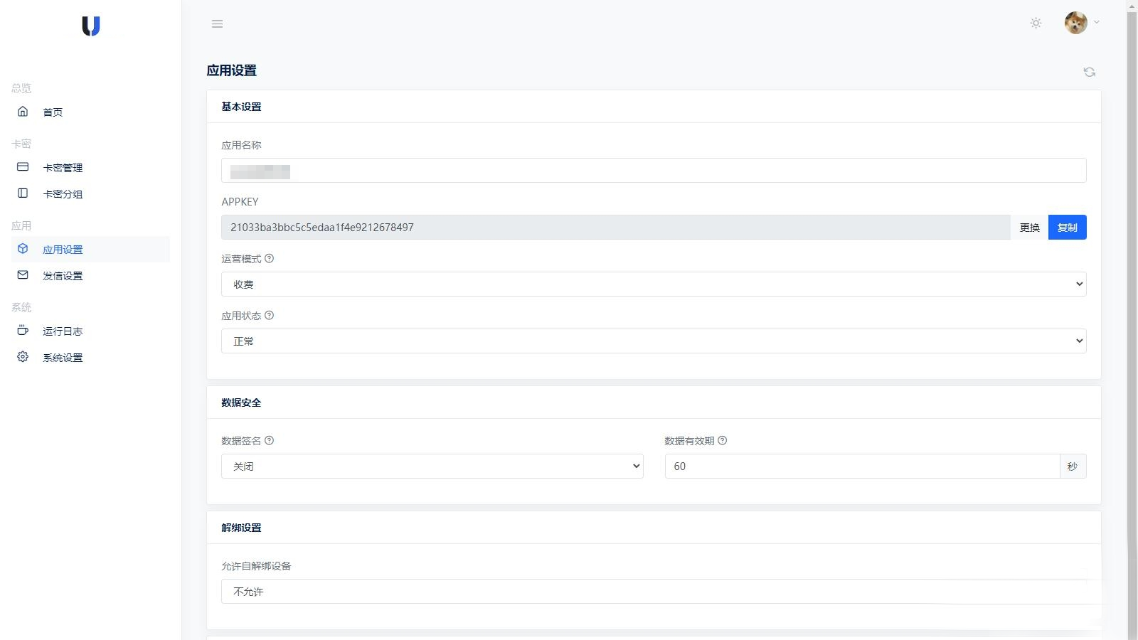Open the 允许自解绑设备 dropdown showing 不允许
The image size is (1138, 640).
[x=654, y=592]
